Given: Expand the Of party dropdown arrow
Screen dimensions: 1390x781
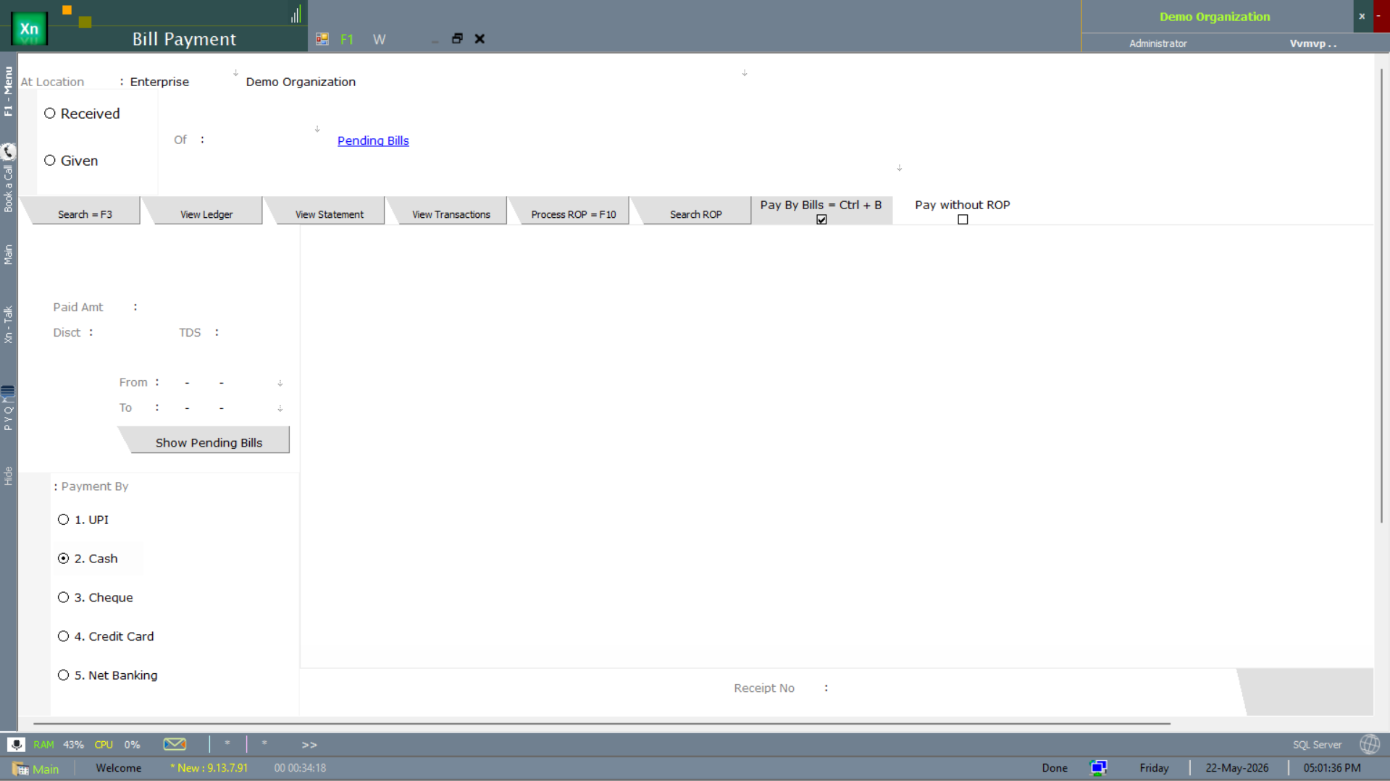Looking at the screenshot, I should click(x=317, y=129).
